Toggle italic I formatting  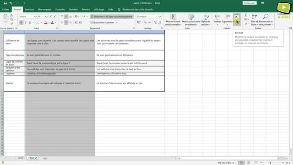coord(26,22)
